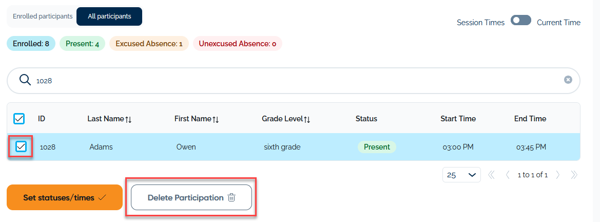This screenshot has height=222, width=600.
Task: Go to the previous results page
Action: (x=508, y=175)
